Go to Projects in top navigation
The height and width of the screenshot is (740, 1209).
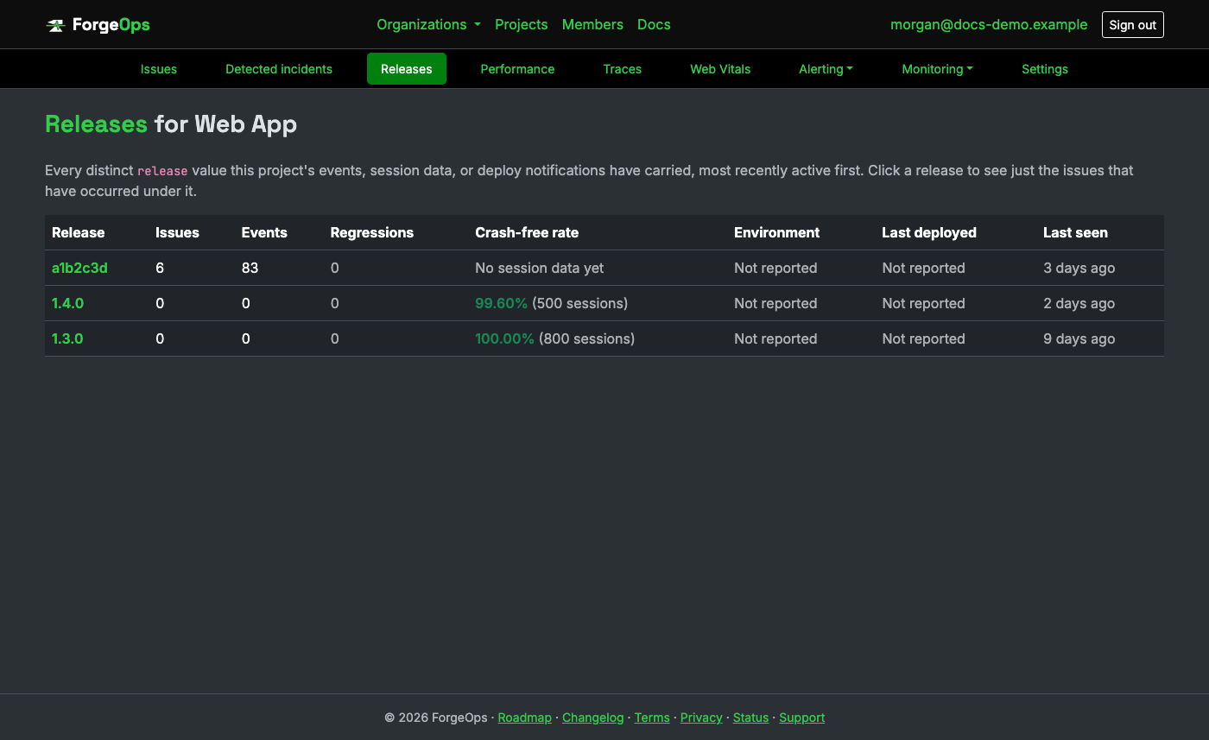click(521, 24)
